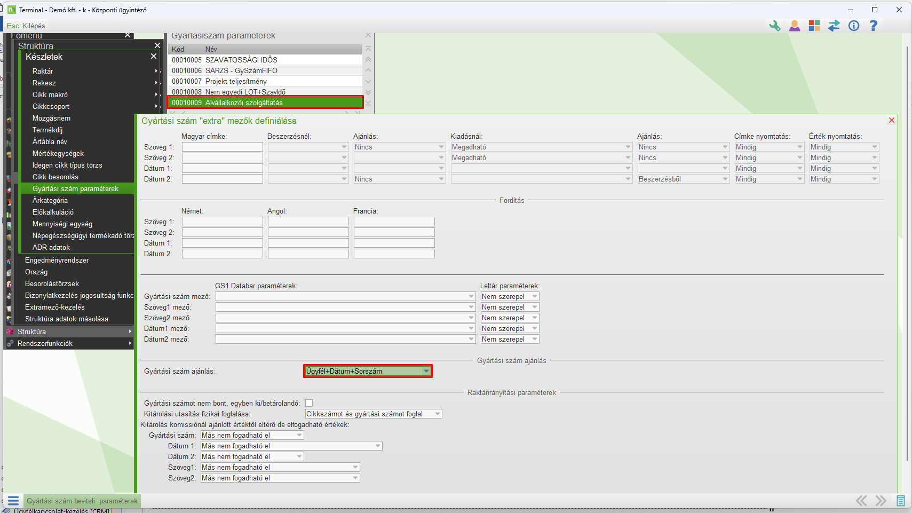Screen dimensions: 912x513
Task: Open Extramező-kezelés menu item
Action: click(x=55, y=307)
